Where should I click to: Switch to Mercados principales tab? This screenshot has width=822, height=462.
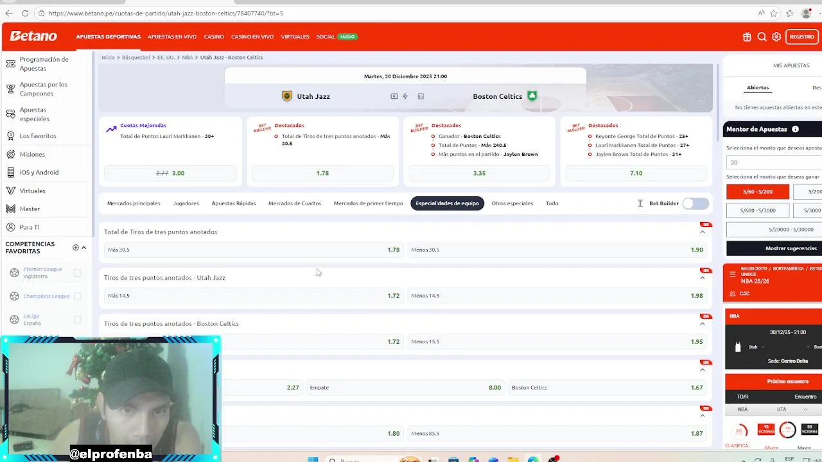click(x=134, y=203)
